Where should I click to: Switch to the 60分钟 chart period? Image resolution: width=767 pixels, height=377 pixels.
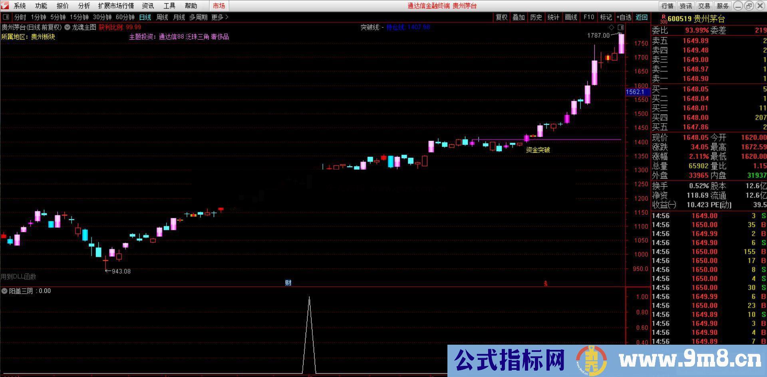(x=125, y=17)
